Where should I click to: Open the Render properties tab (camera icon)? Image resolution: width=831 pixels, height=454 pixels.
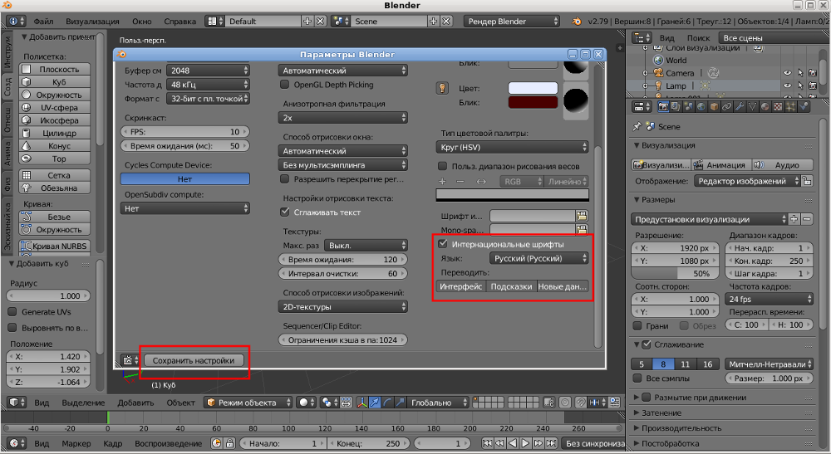point(663,107)
